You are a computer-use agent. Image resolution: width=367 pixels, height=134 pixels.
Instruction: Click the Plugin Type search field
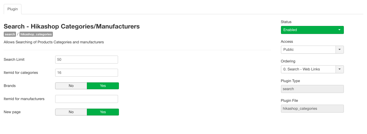312,89
